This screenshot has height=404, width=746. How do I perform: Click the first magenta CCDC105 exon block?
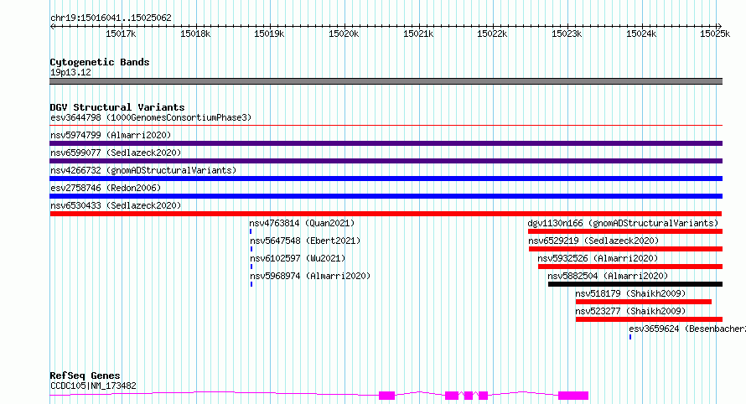(x=386, y=396)
